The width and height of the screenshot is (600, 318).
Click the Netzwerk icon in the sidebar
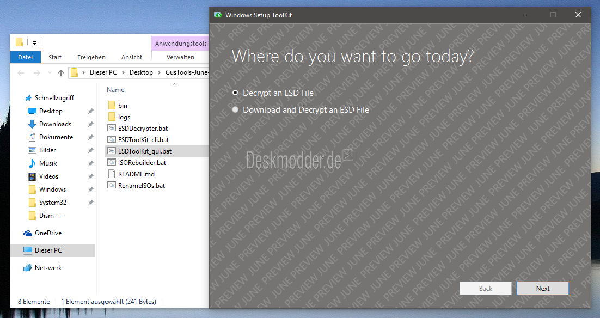[x=28, y=268]
